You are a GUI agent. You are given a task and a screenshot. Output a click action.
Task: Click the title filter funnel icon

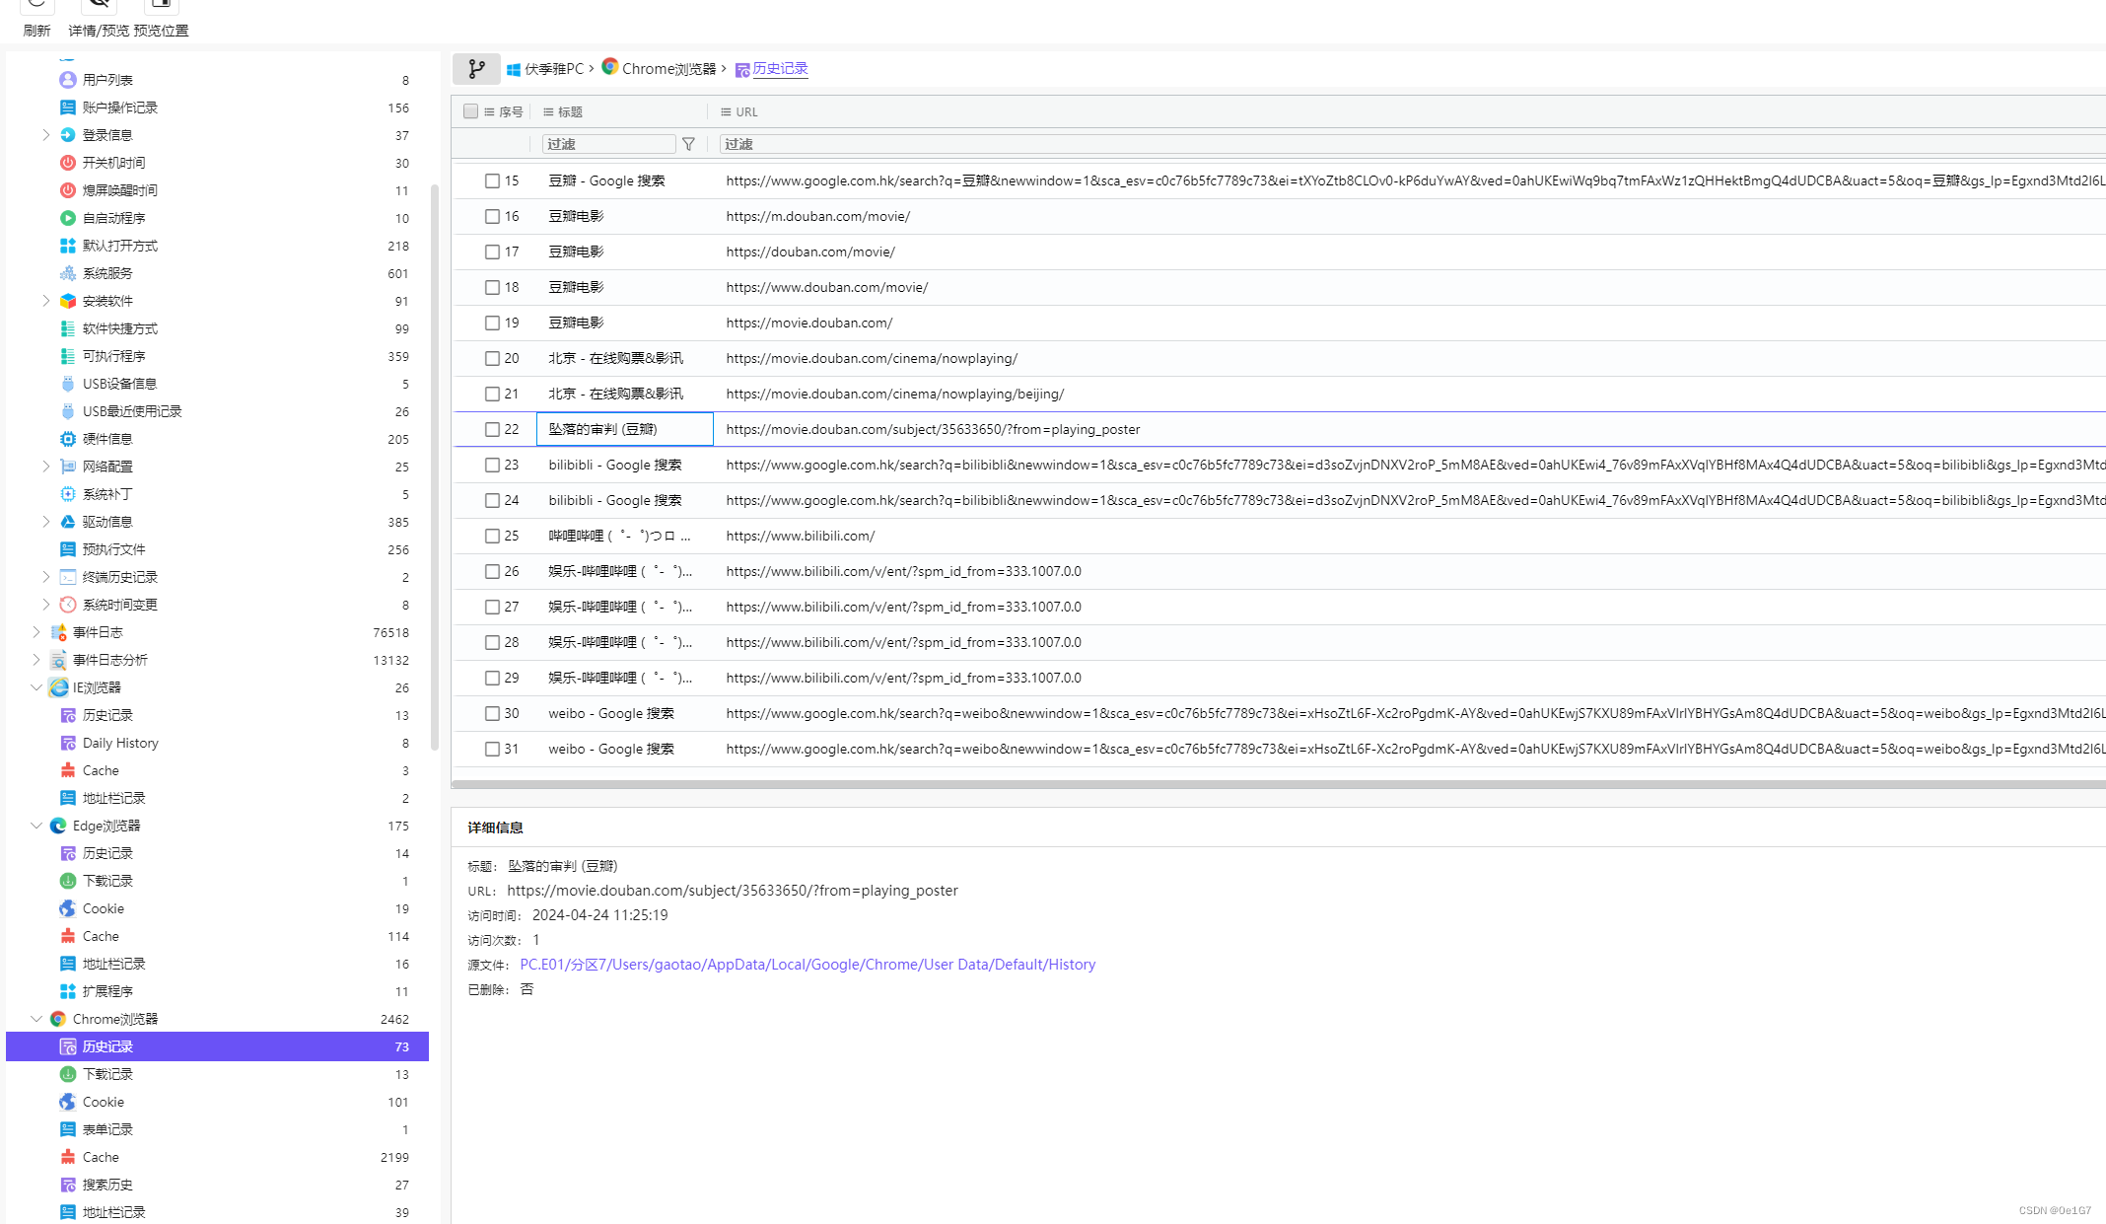coord(688,144)
